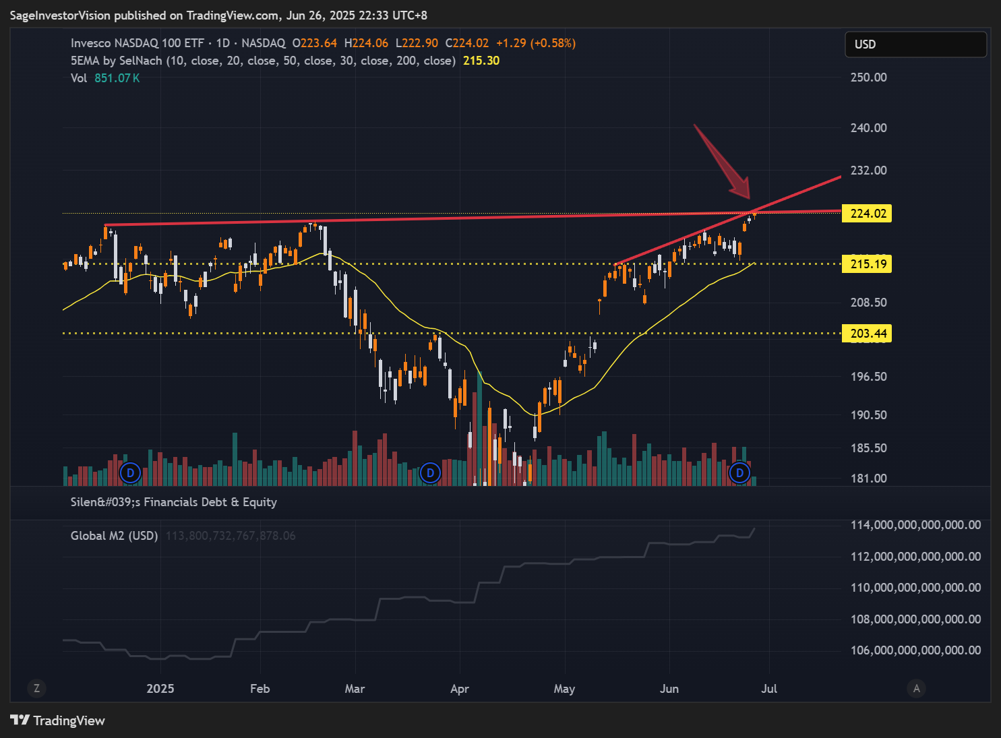Click the dividend marker near late March
The width and height of the screenshot is (1001, 738).
(x=430, y=473)
